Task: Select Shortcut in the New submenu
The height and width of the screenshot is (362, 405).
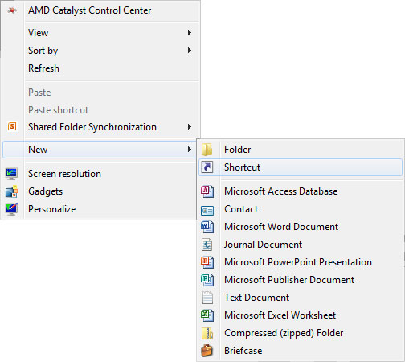Action: point(301,167)
